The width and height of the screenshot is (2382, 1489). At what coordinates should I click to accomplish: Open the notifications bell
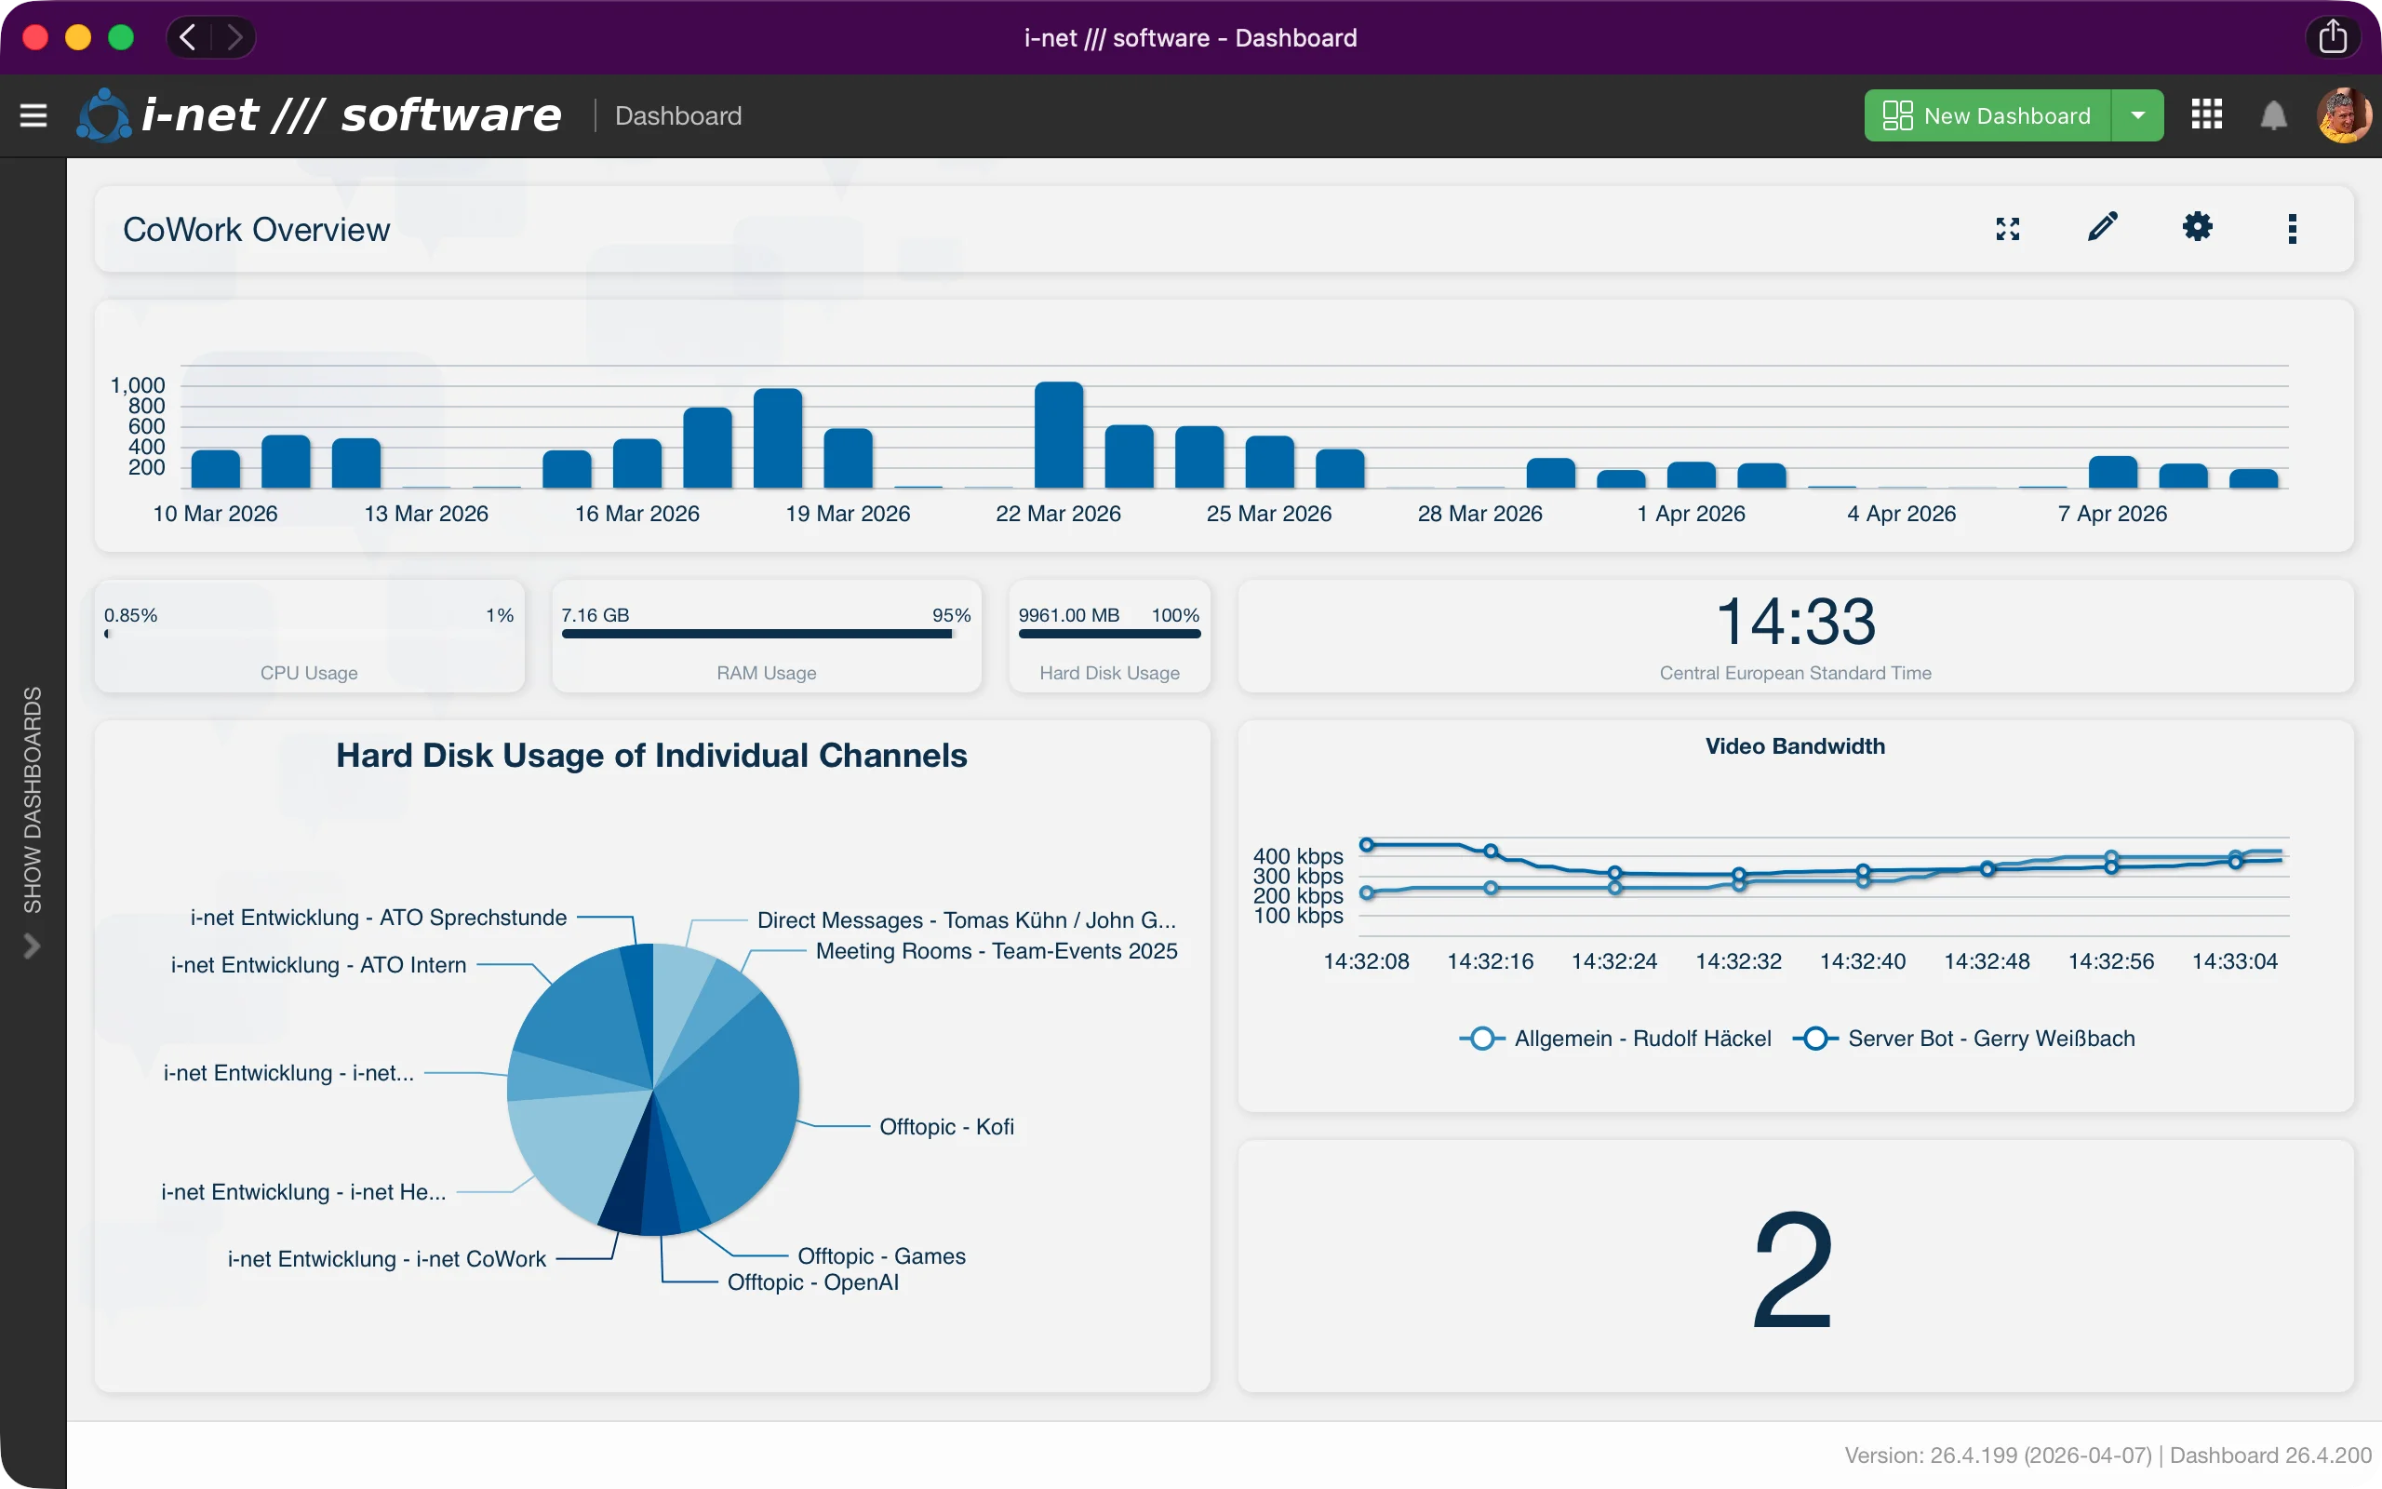click(2275, 115)
